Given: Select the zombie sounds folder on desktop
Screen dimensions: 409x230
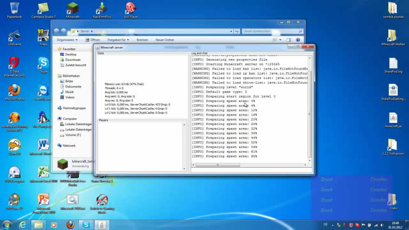Looking at the screenshot, I should click(393, 11).
